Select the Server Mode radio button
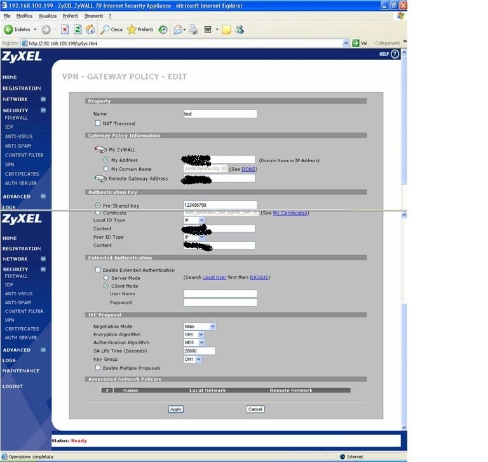Screen dimensions: 488x462 coord(106,277)
